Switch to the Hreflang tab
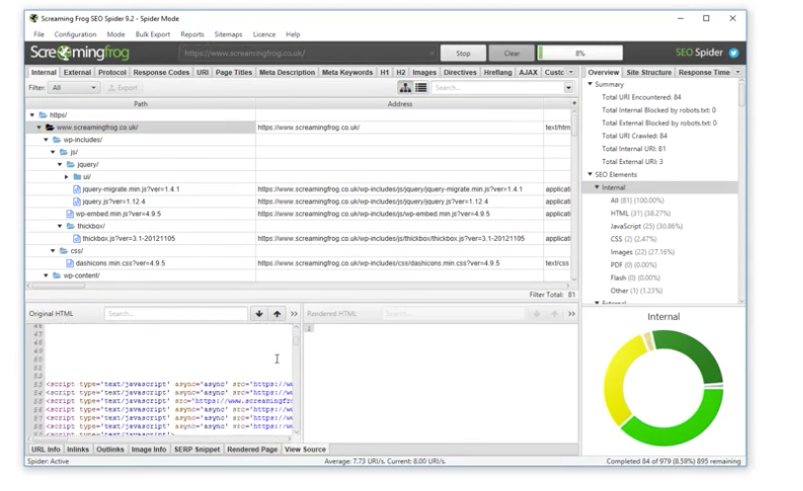The height and width of the screenshot is (491, 803). [497, 72]
